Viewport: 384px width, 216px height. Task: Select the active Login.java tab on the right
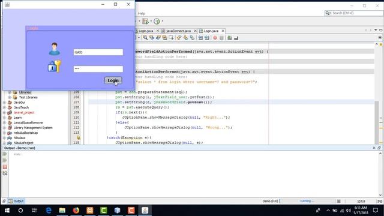[211, 31]
